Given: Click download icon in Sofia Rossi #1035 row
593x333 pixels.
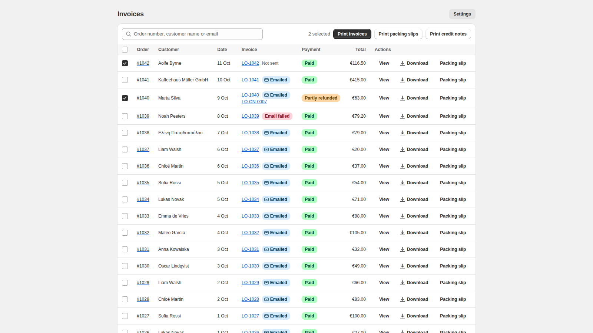Looking at the screenshot, I should pyautogui.click(x=402, y=183).
